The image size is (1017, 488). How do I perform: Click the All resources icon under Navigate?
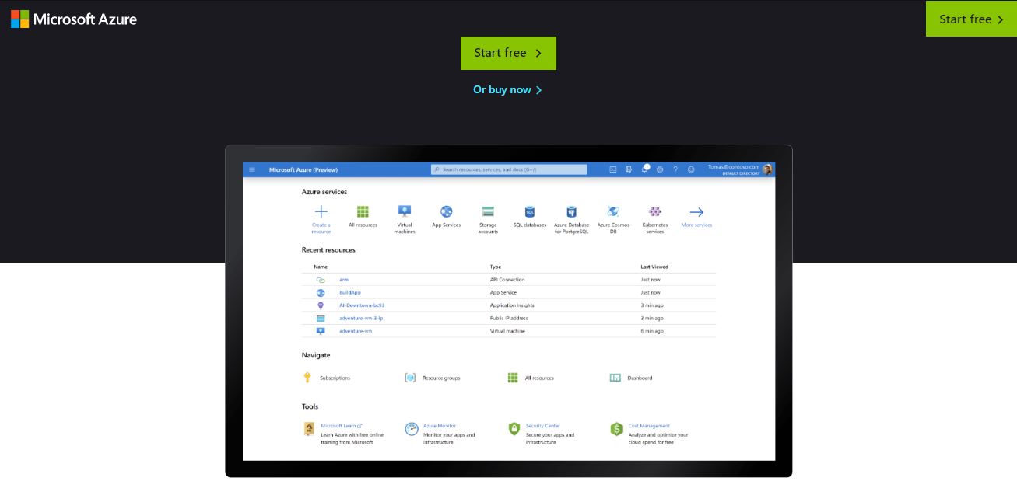tap(513, 378)
